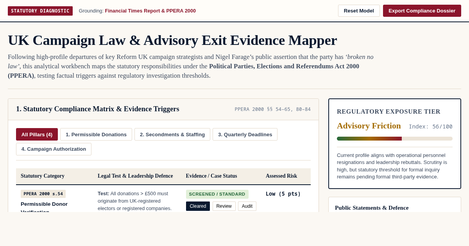Click the PPERA 2000 §§ 54–65, 80–84 reference
Image resolution: width=469 pixels, height=246 pixels.
(273, 109)
